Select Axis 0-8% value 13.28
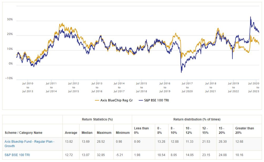 coord(161,142)
